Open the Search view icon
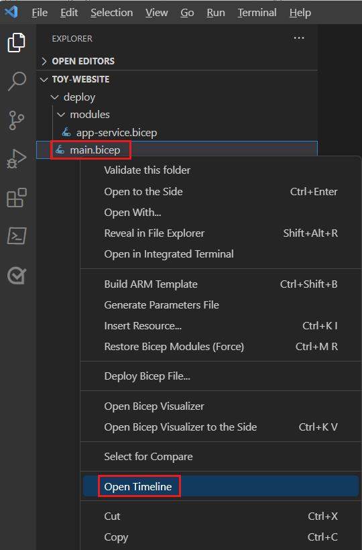The height and width of the screenshot is (550, 362). click(x=17, y=81)
